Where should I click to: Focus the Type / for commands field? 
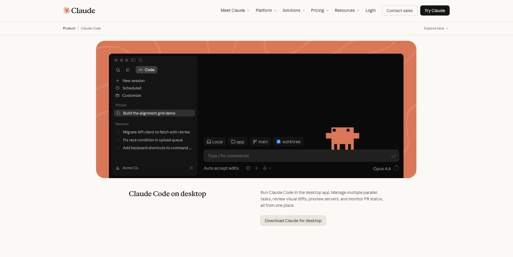pos(301,156)
